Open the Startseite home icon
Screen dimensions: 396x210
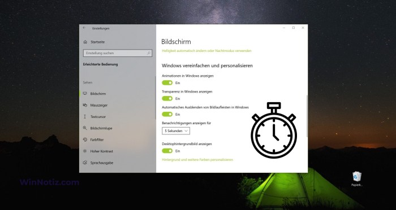tap(85, 42)
